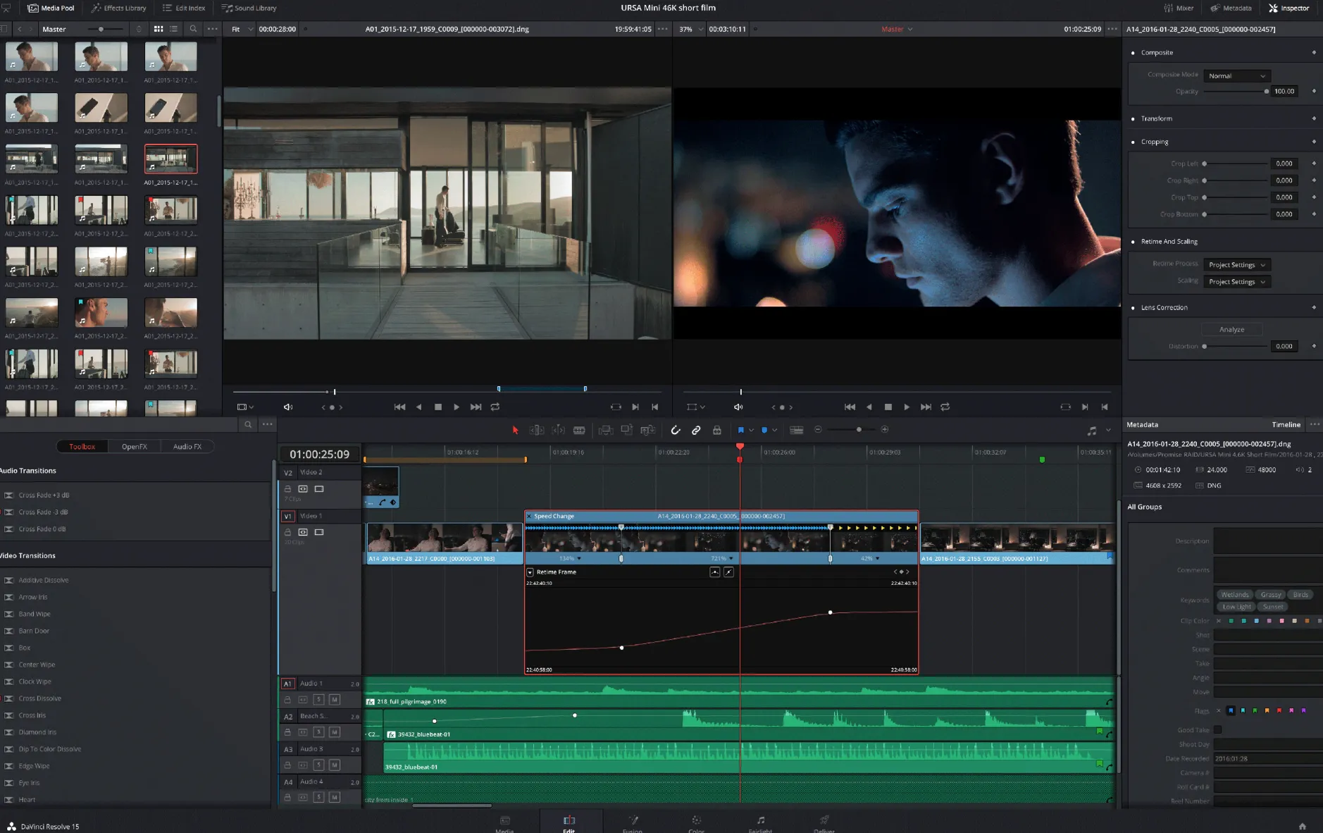Click the green timeline marker
This screenshot has height=833, width=1323.
1042,459
